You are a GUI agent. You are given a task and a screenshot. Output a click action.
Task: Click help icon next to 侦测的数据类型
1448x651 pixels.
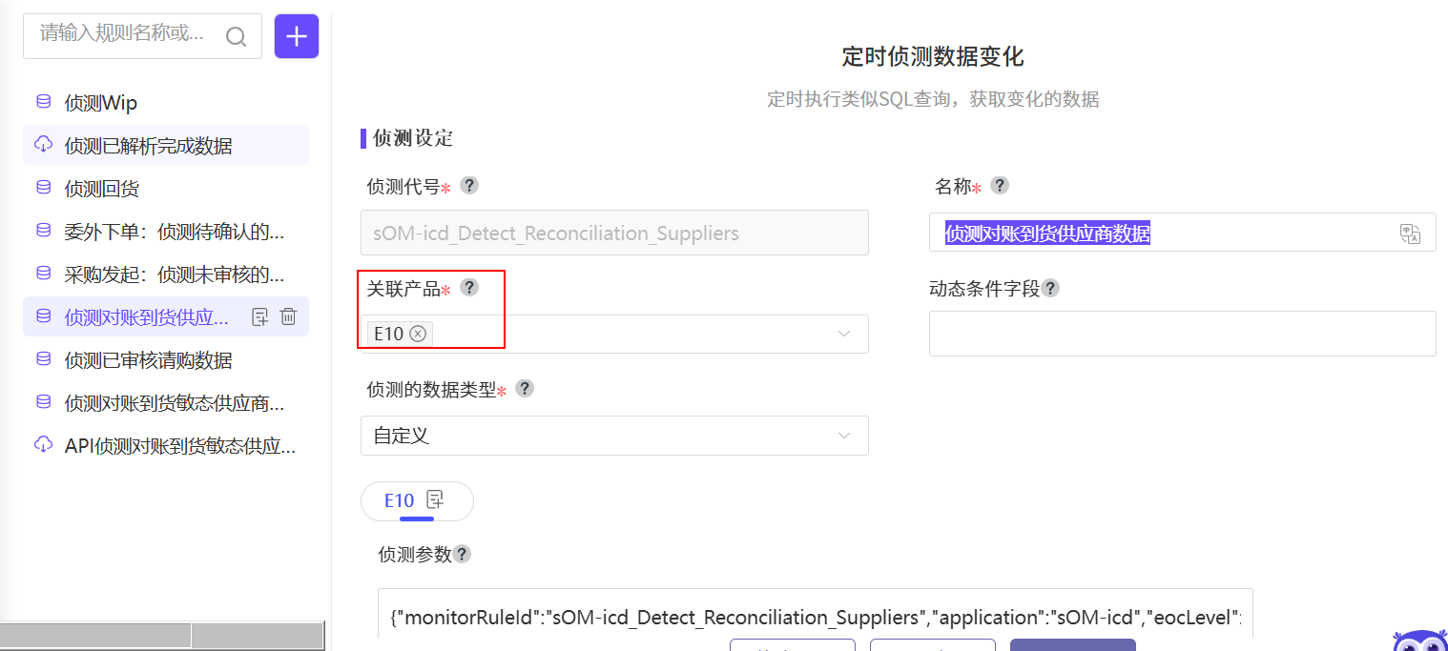coord(525,388)
